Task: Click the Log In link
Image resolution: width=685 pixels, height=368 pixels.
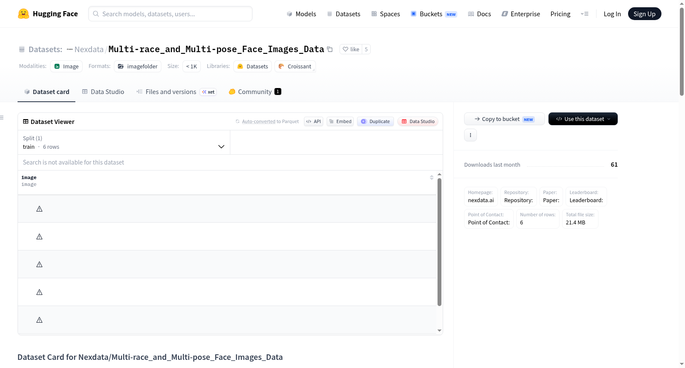Action: [x=612, y=14]
